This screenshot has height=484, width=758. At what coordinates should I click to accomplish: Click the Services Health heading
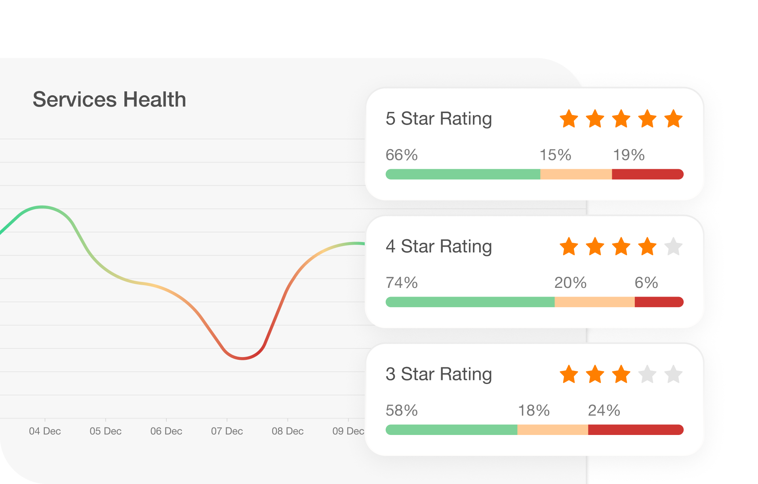(109, 99)
